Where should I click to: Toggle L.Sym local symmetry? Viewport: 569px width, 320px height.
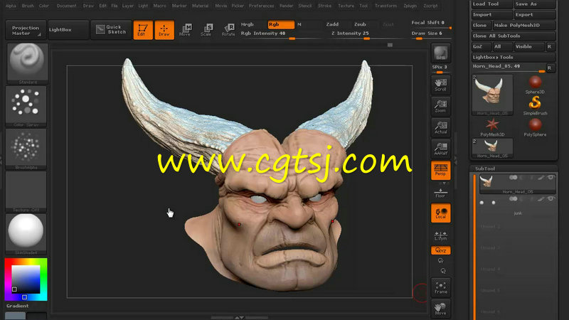click(441, 236)
